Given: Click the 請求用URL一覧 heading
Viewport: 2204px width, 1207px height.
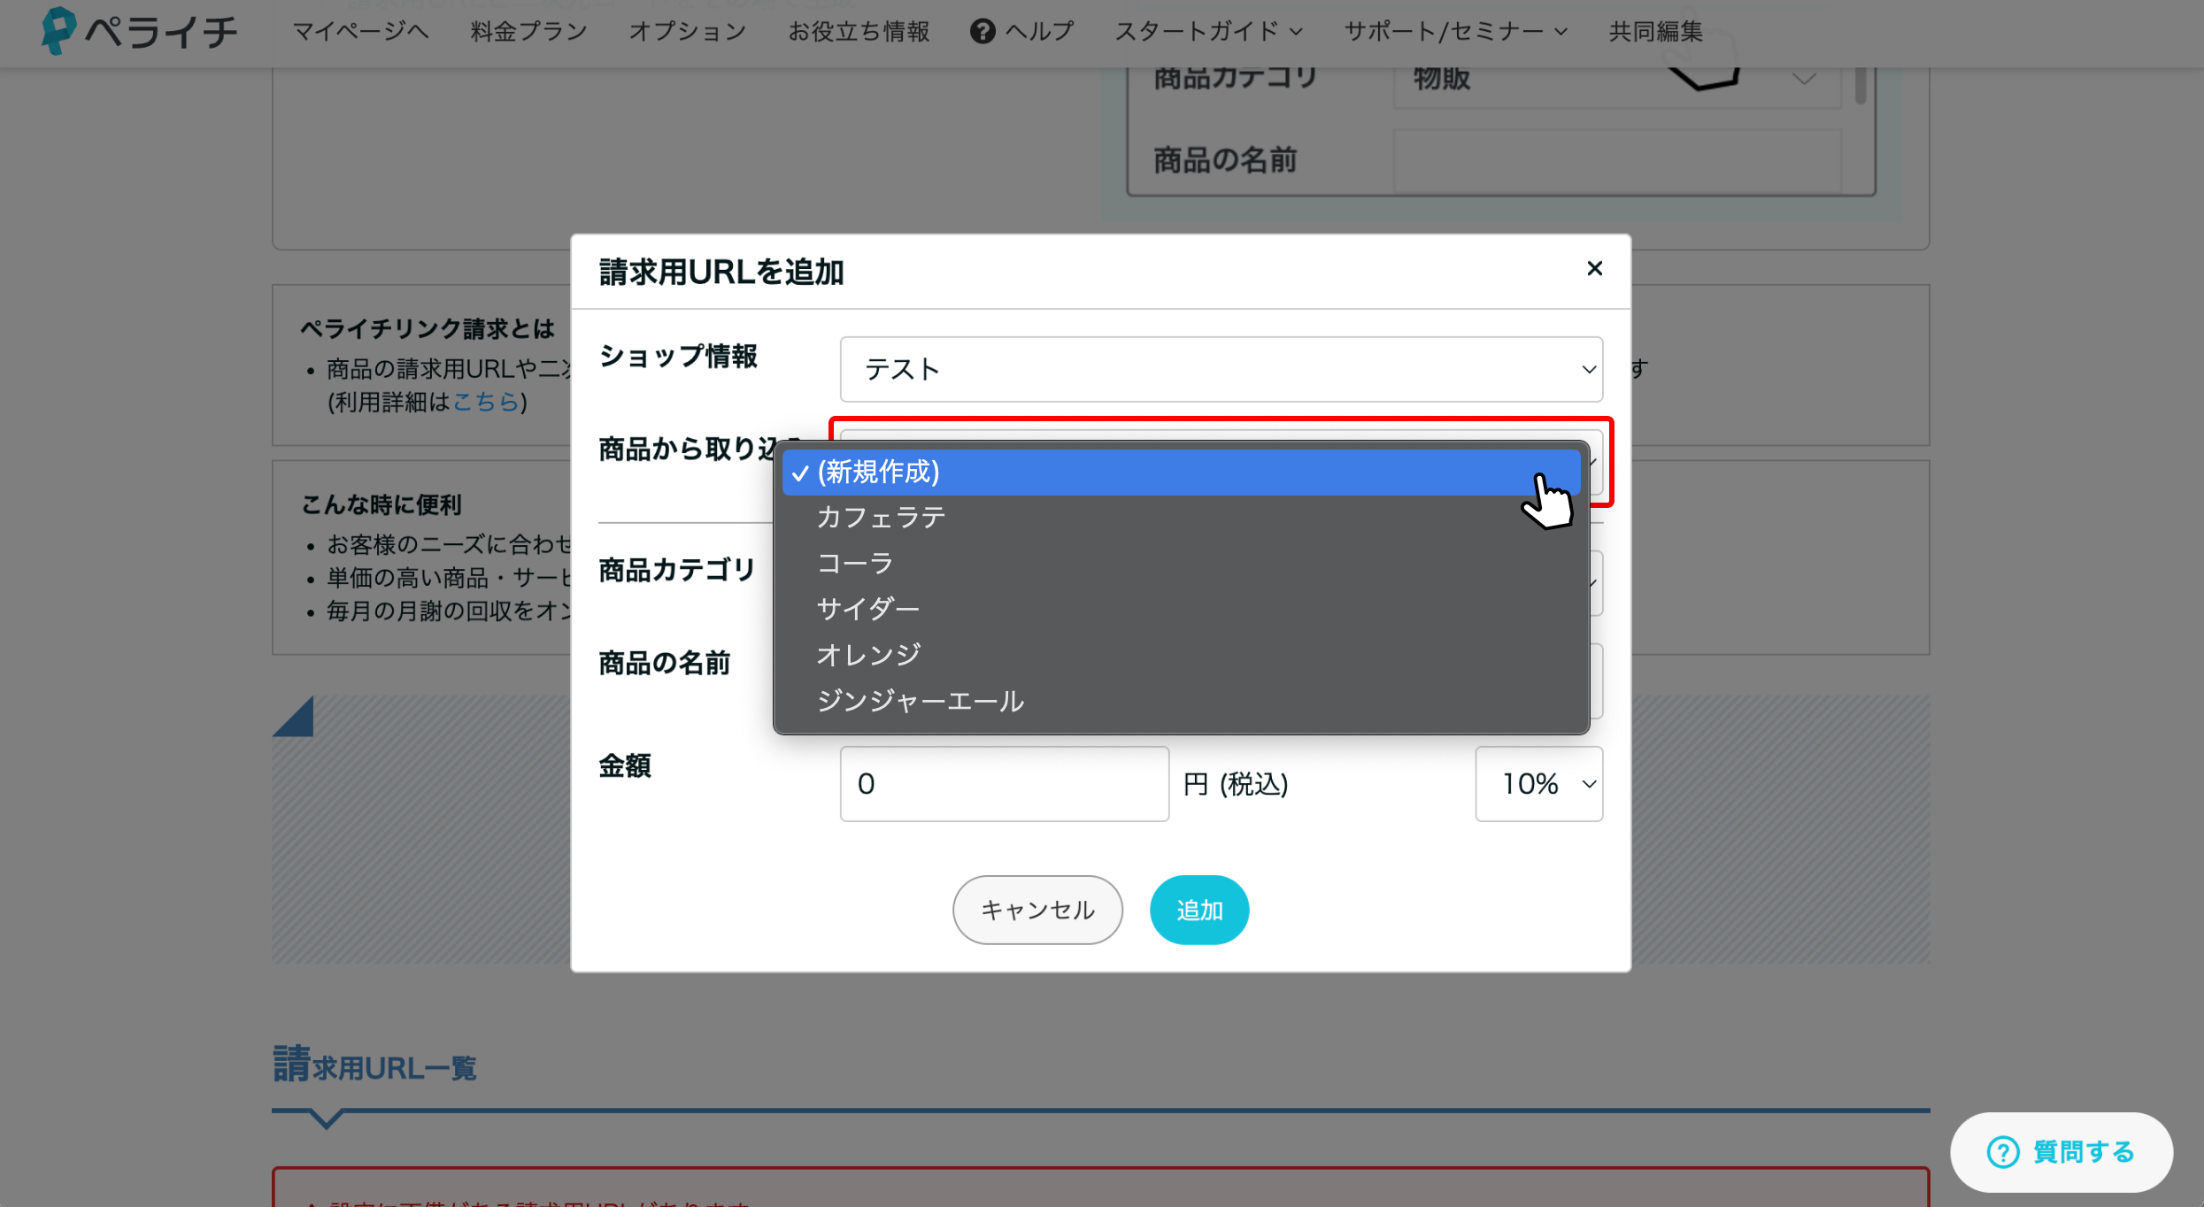Looking at the screenshot, I should (x=374, y=1065).
